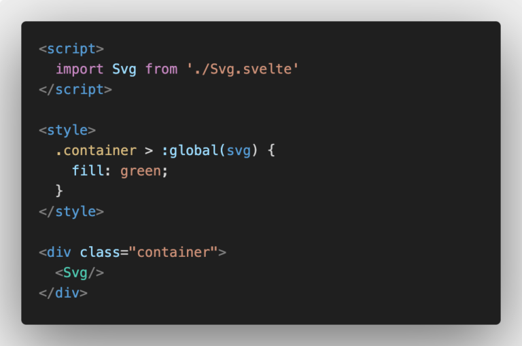
Task: Click the opening curly brace
Action: [x=271, y=150]
